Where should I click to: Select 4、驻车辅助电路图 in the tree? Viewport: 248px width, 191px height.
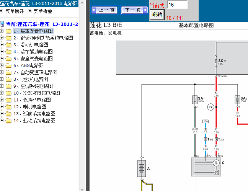[33, 52]
